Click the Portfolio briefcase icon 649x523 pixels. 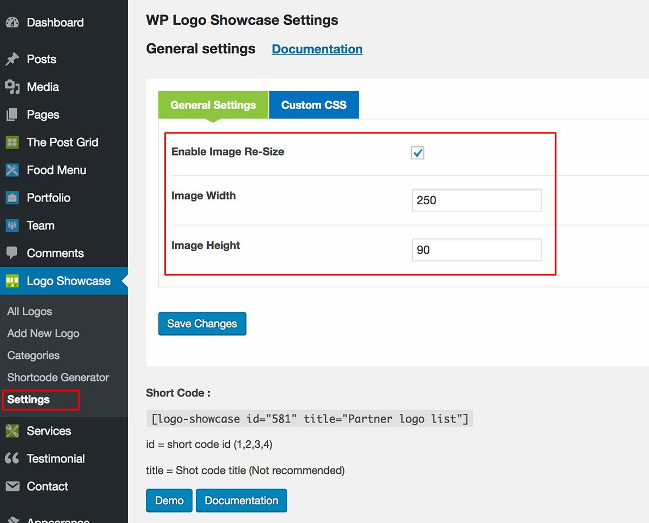[12, 198]
